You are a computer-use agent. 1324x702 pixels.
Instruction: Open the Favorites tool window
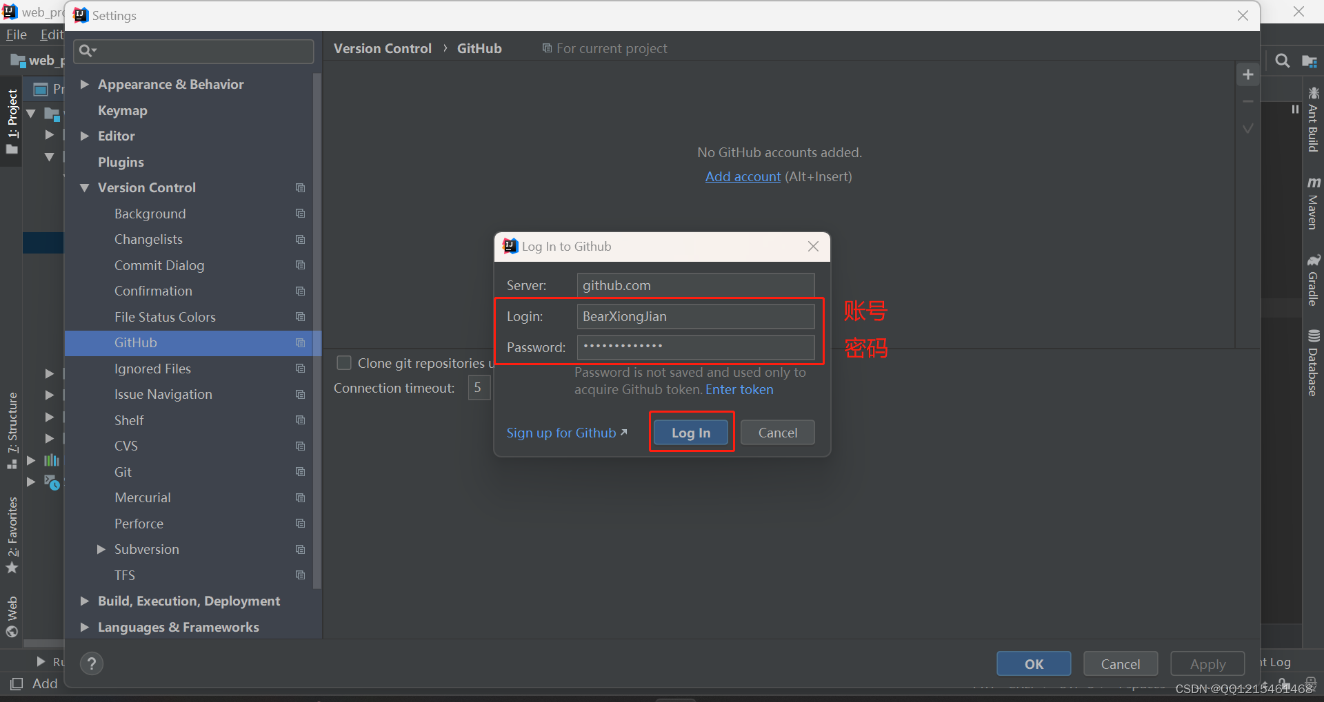(12, 535)
